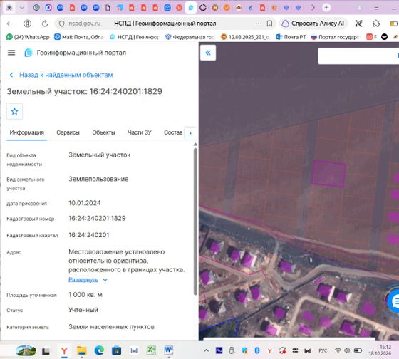This screenshot has width=399, height=359.
Task: Click the Кадастровый квартал value 16:24:240201
Action: (88, 235)
